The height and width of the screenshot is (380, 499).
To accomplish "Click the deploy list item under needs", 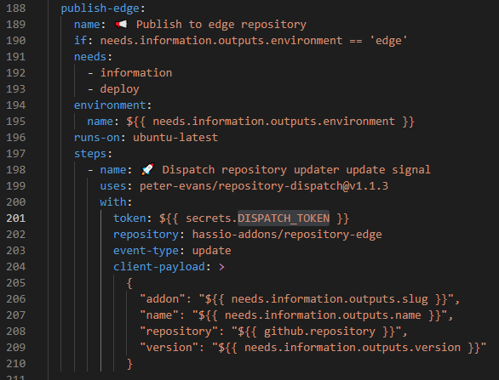I will 120,89.
